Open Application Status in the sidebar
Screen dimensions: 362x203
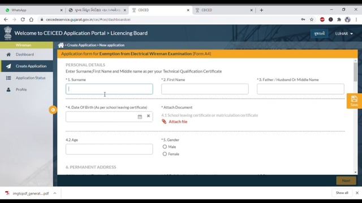[27, 78]
